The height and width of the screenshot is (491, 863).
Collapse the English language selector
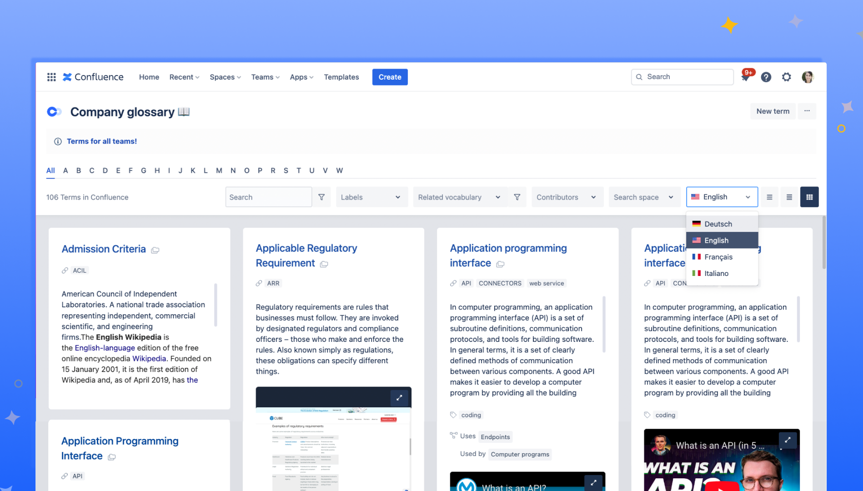click(722, 197)
